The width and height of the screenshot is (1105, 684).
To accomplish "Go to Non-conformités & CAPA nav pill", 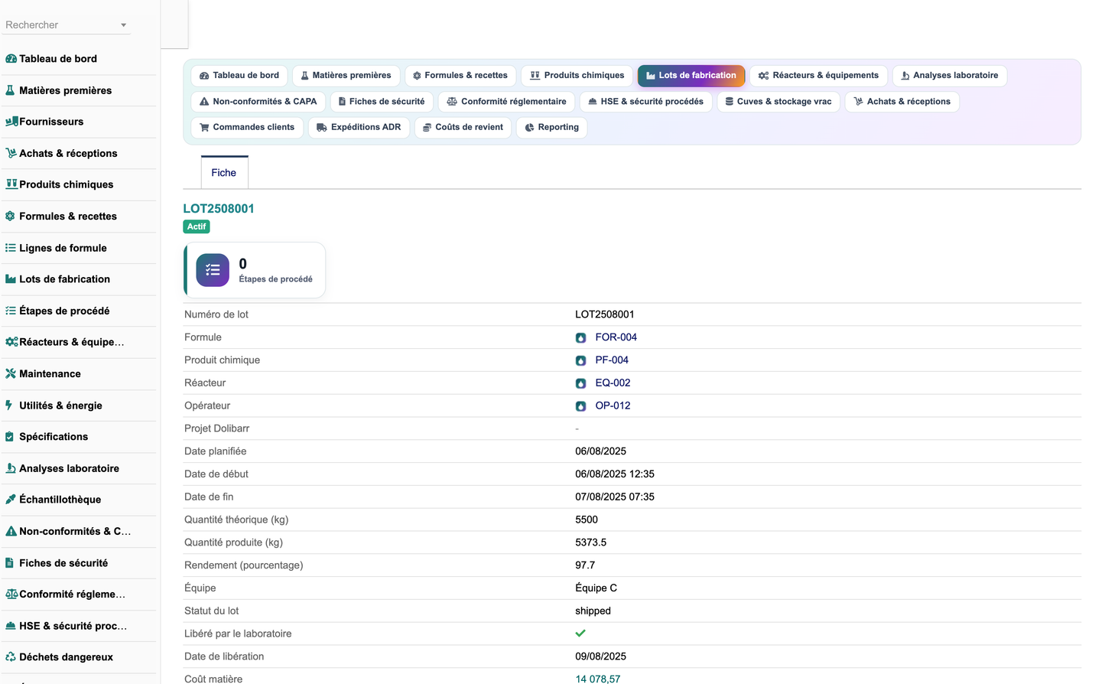I will (258, 102).
